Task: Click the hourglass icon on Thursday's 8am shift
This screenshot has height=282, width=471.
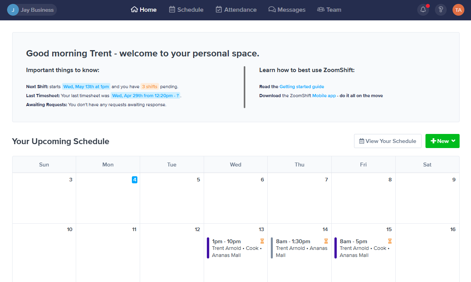Action: tap(326, 241)
